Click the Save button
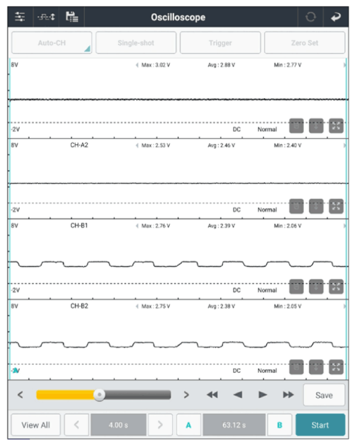The height and width of the screenshot is (445, 355). coord(324,395)
